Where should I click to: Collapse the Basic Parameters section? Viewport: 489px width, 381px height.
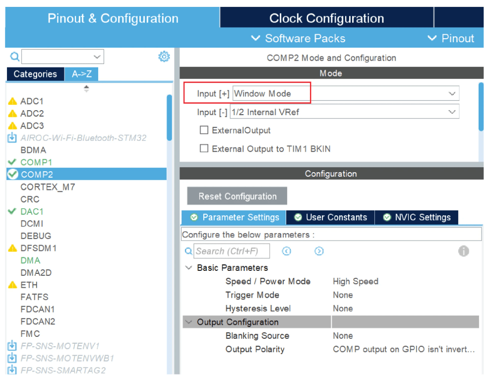[188, 268]
